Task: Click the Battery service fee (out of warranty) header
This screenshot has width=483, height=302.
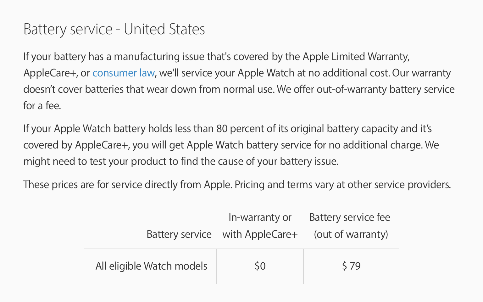Action: (x=350, y=226)
